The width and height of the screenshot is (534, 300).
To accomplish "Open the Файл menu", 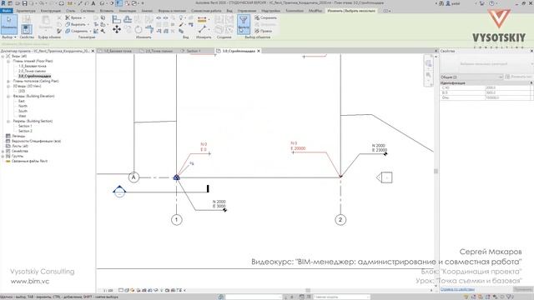I will coord(7,11).
